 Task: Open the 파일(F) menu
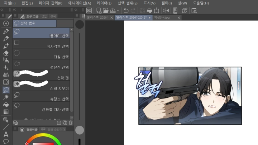(10, 3)
